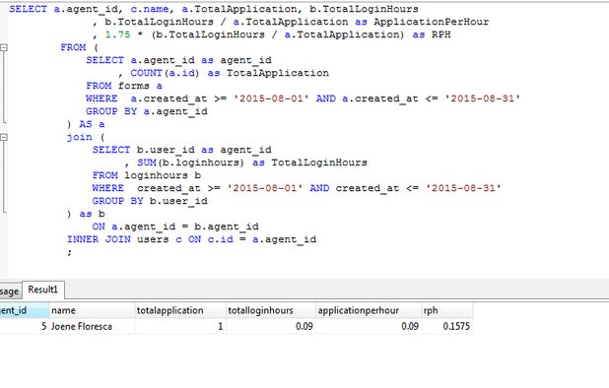Select the rph value 0.1575
The height and width of the screenshot is (388, 609).
click(x=447, y=326)
